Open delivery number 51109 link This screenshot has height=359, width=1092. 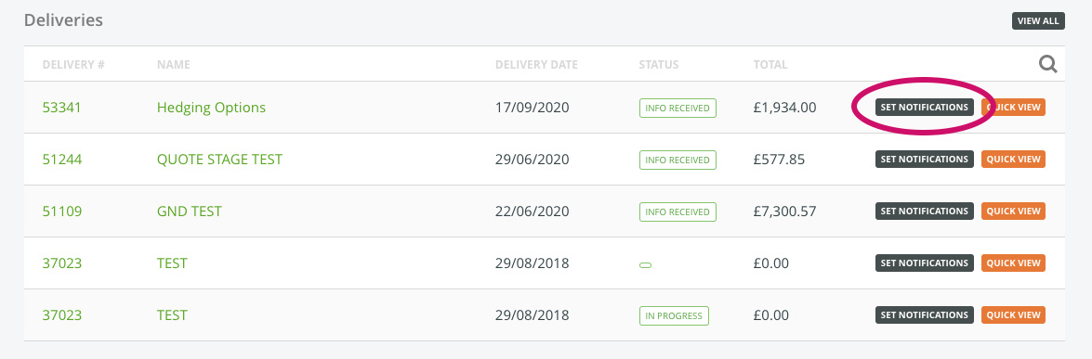(62, 212)
